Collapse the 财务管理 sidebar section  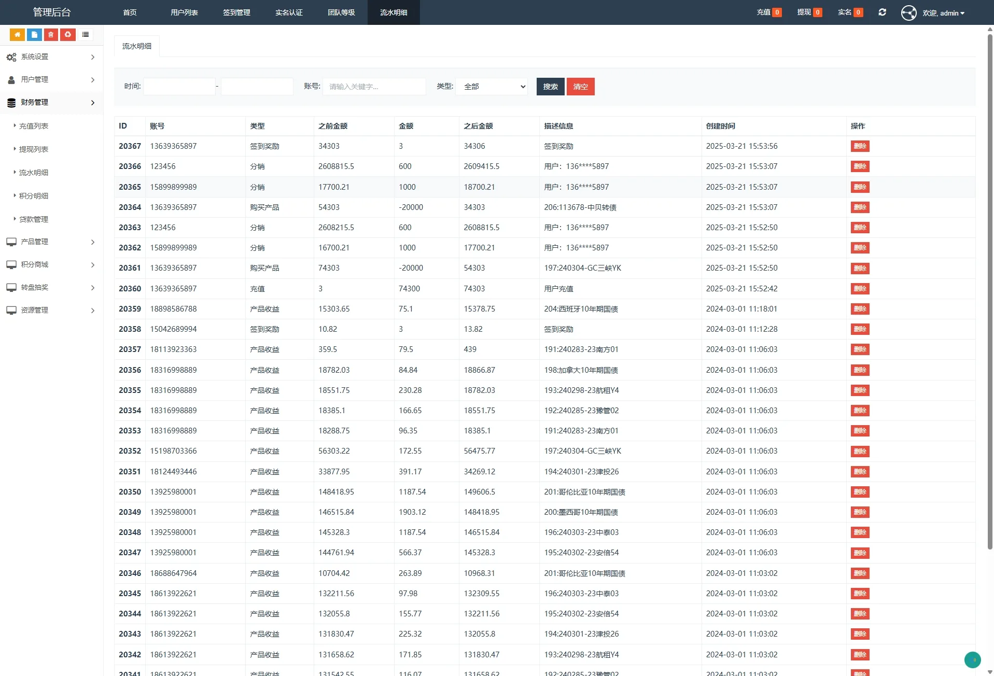pyautogui.click(x=51, y=103)
